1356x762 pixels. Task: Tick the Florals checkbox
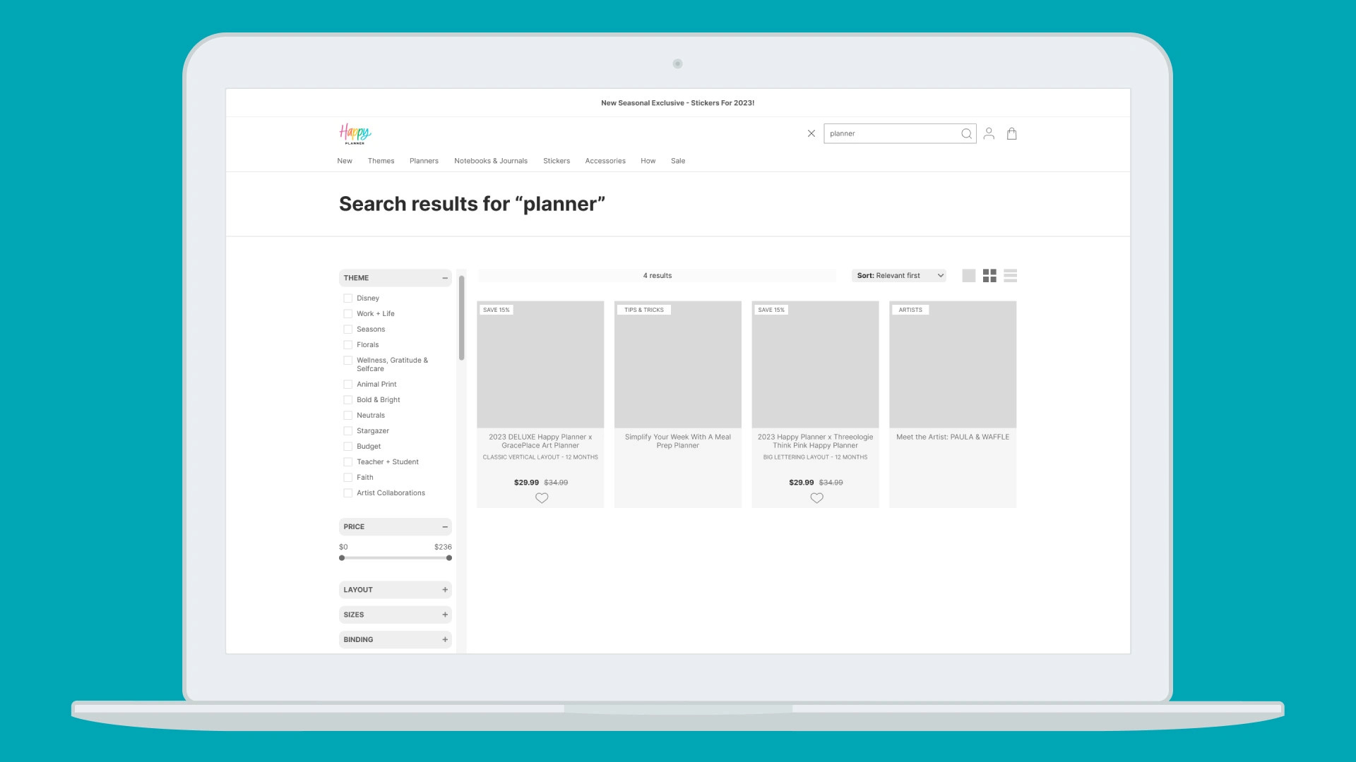[347, 345]
